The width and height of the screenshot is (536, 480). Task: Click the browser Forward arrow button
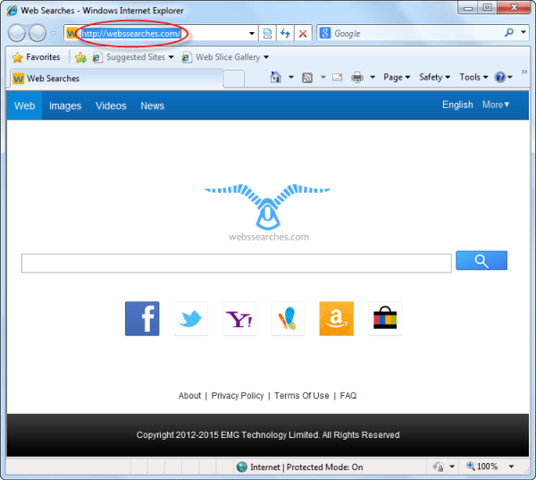click(38, 33)
